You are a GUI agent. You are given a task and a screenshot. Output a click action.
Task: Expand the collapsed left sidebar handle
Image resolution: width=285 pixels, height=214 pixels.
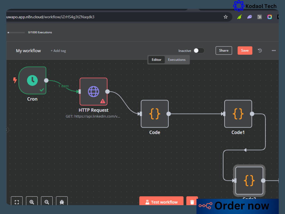[7, 130]
